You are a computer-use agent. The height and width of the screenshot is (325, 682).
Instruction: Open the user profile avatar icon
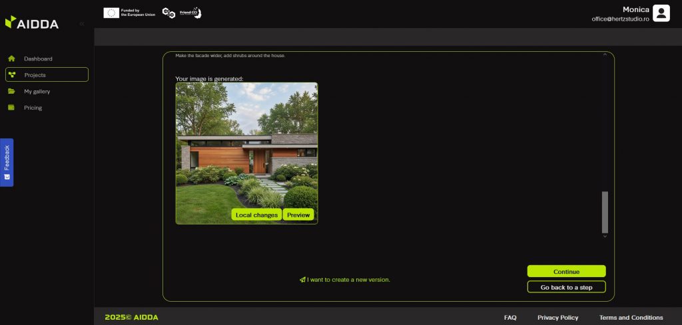661,13
